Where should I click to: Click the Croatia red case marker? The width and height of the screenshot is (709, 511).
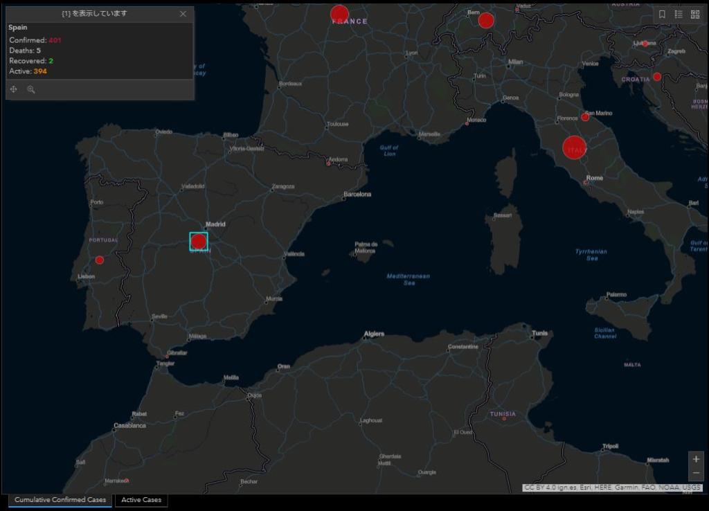point(657,77)
